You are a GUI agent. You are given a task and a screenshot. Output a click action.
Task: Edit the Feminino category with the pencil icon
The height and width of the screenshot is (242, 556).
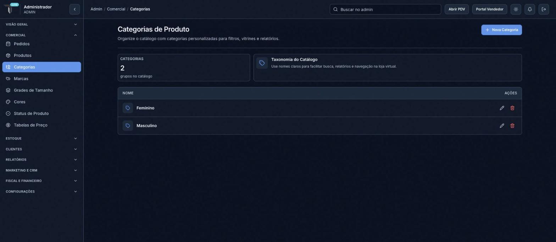(x=502, y=108)
